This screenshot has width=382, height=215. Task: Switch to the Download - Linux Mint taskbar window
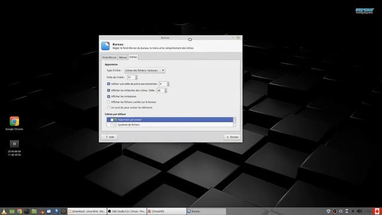pos(87,211)
